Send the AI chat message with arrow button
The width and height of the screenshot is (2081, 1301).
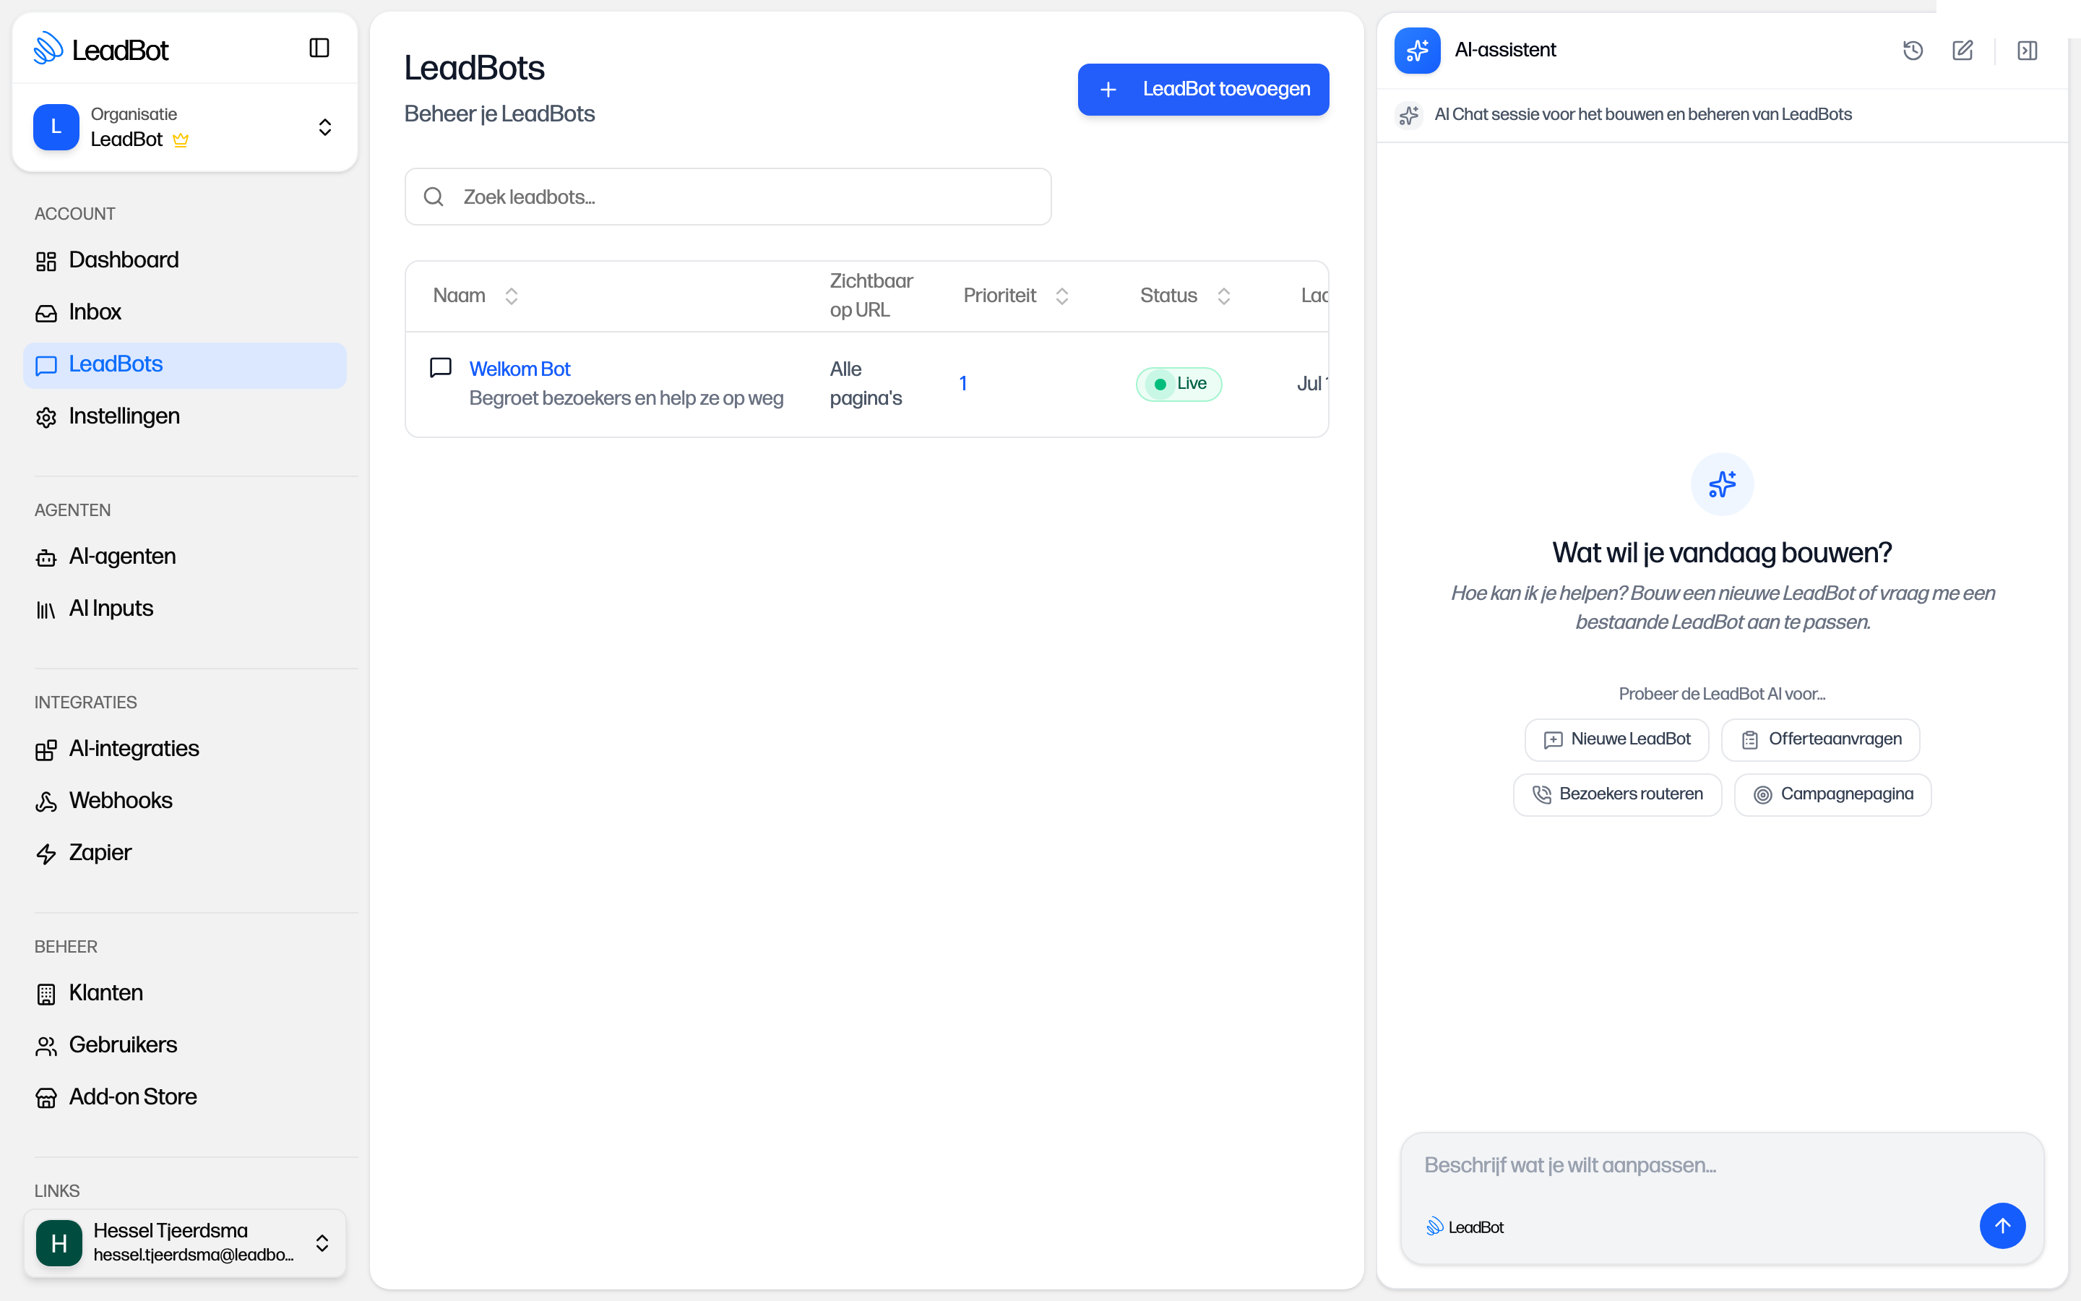[x=2002, y=1225]
